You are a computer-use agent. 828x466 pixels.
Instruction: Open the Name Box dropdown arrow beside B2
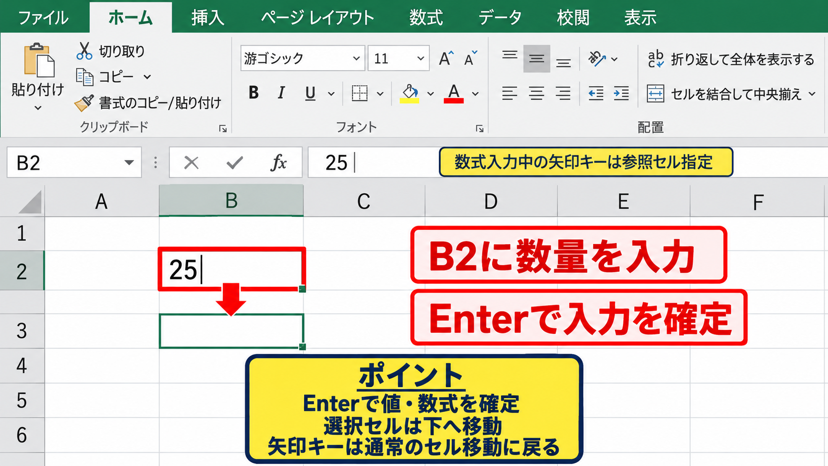pyautogui.click(x=129, y=162)
